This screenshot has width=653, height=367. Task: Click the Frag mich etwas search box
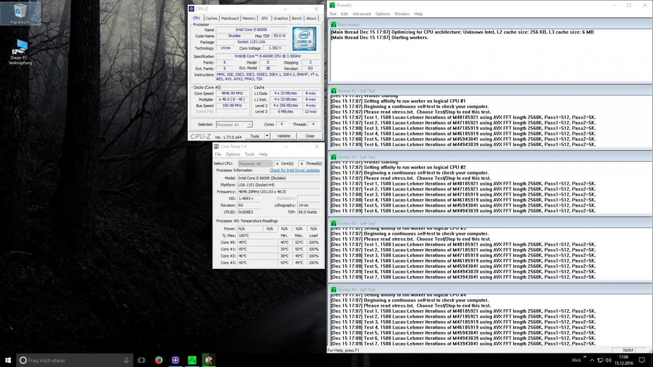point(74,360)
